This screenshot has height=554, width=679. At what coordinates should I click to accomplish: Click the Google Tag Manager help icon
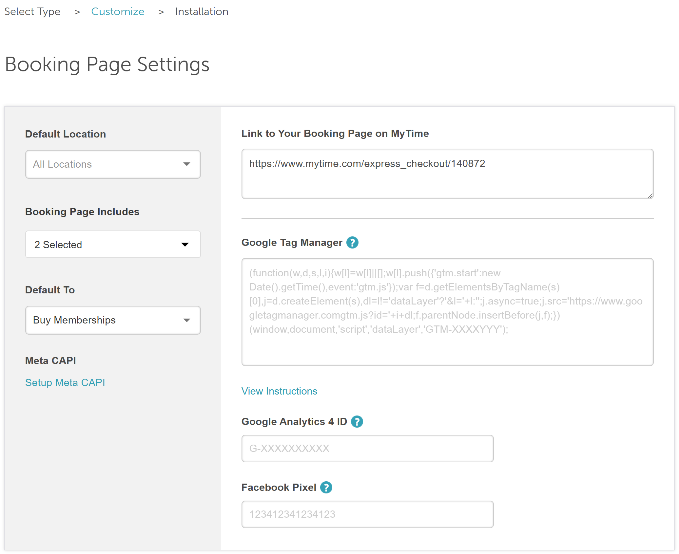pos(352,243)
